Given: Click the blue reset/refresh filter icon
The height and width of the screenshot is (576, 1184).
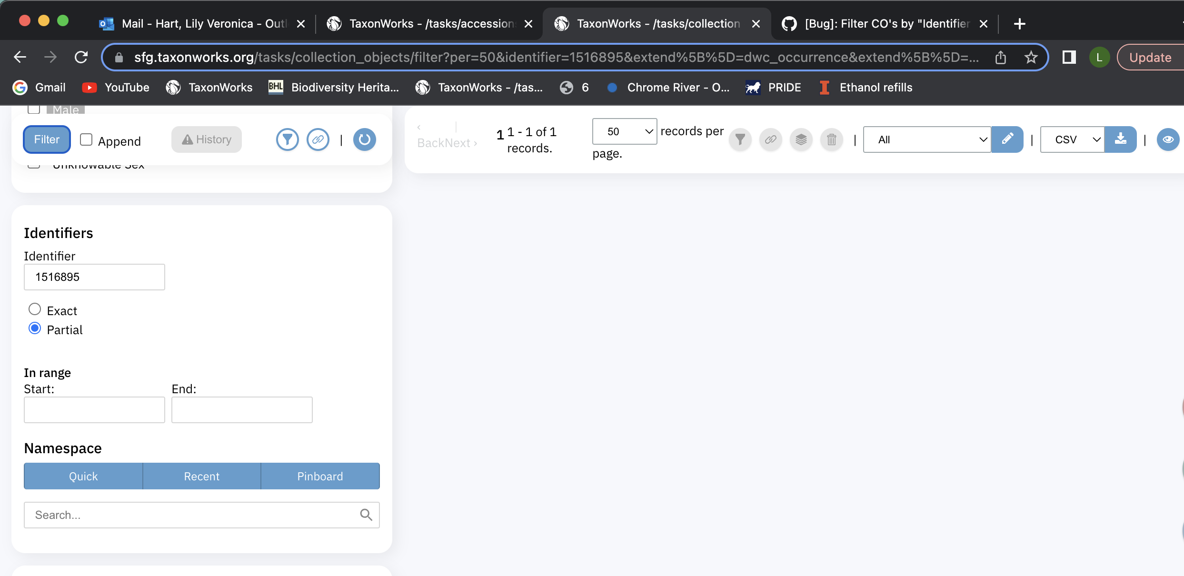Looking at the screenshot, I should point(364,139).
